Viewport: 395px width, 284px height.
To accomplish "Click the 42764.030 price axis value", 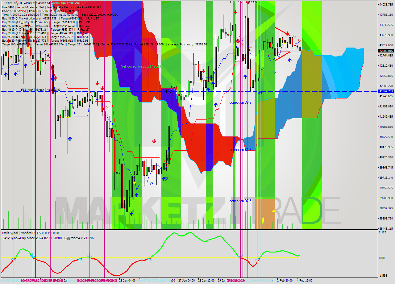I will point(386,55).
